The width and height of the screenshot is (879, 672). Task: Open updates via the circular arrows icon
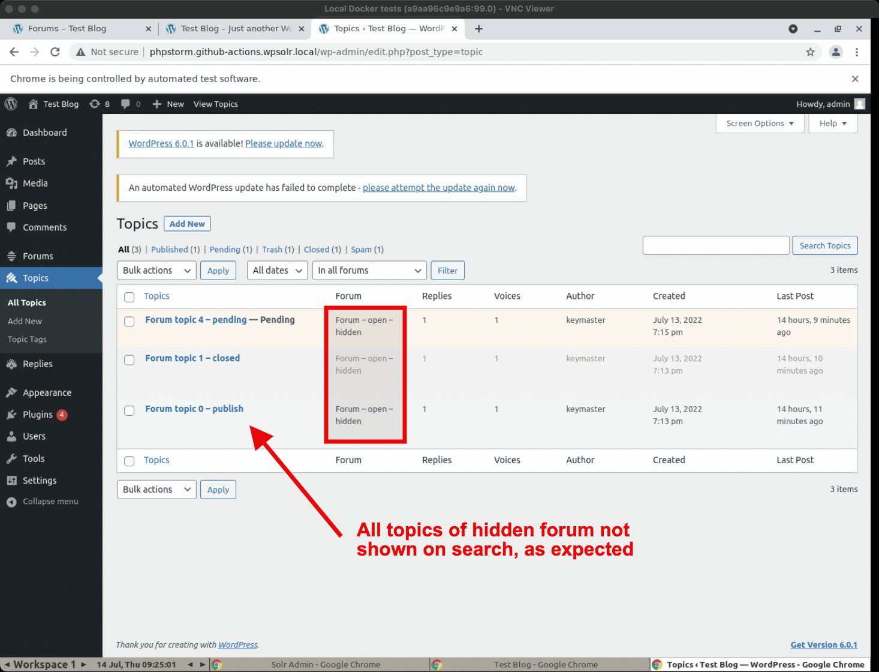[x=95, y=104]
